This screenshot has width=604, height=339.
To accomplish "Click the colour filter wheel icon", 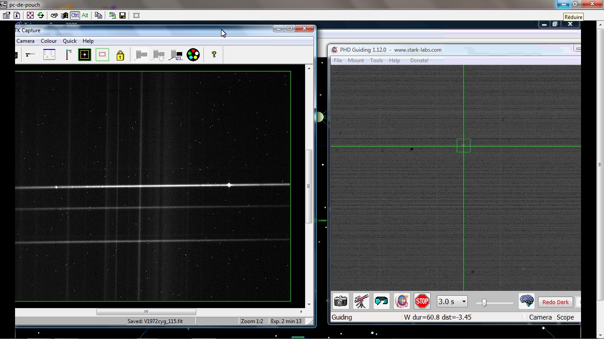I will [x=193, y=55].
